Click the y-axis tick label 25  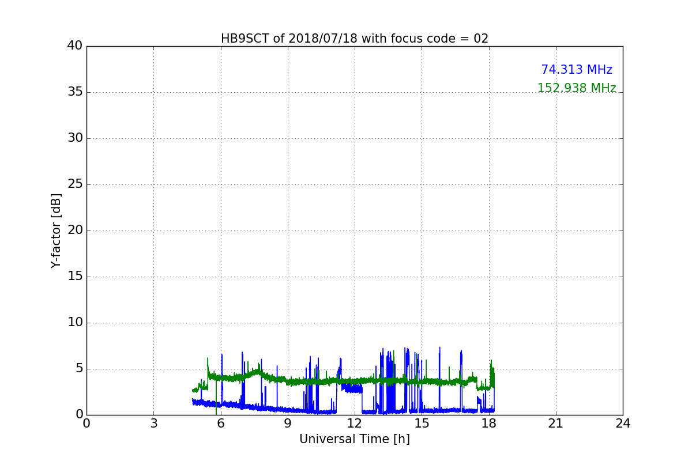[75, 184]
